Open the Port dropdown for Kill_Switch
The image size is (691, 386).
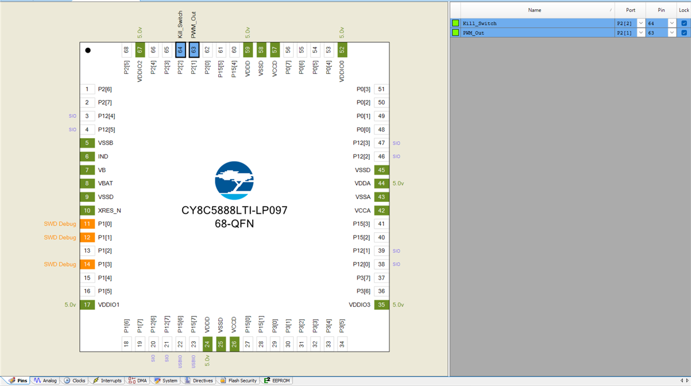[641, 23]
